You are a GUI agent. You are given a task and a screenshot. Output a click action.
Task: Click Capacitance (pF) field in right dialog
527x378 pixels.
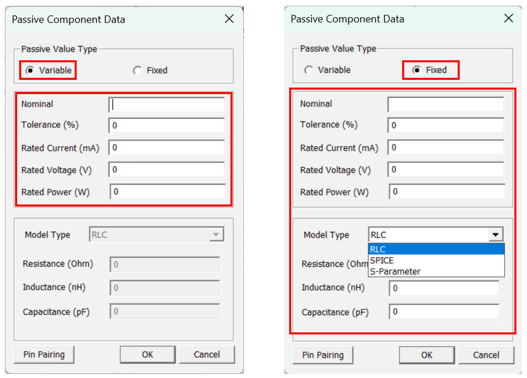(x=444, y=312)
